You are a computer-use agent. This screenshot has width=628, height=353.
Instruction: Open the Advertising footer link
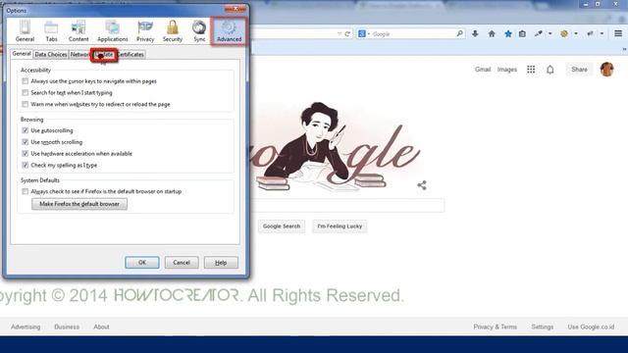[26, 327]
